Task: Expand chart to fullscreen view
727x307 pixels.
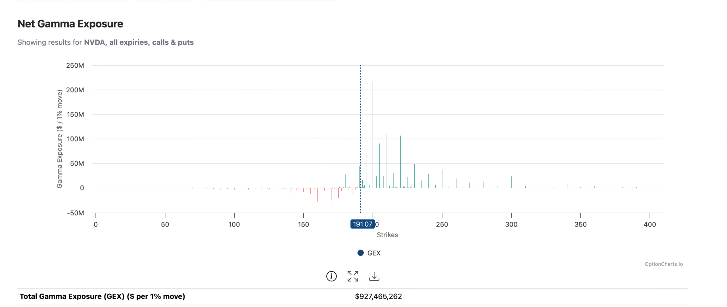Action: click(x=353, y=276)
